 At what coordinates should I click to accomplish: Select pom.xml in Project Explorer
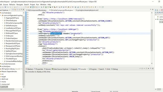(5, 87)
